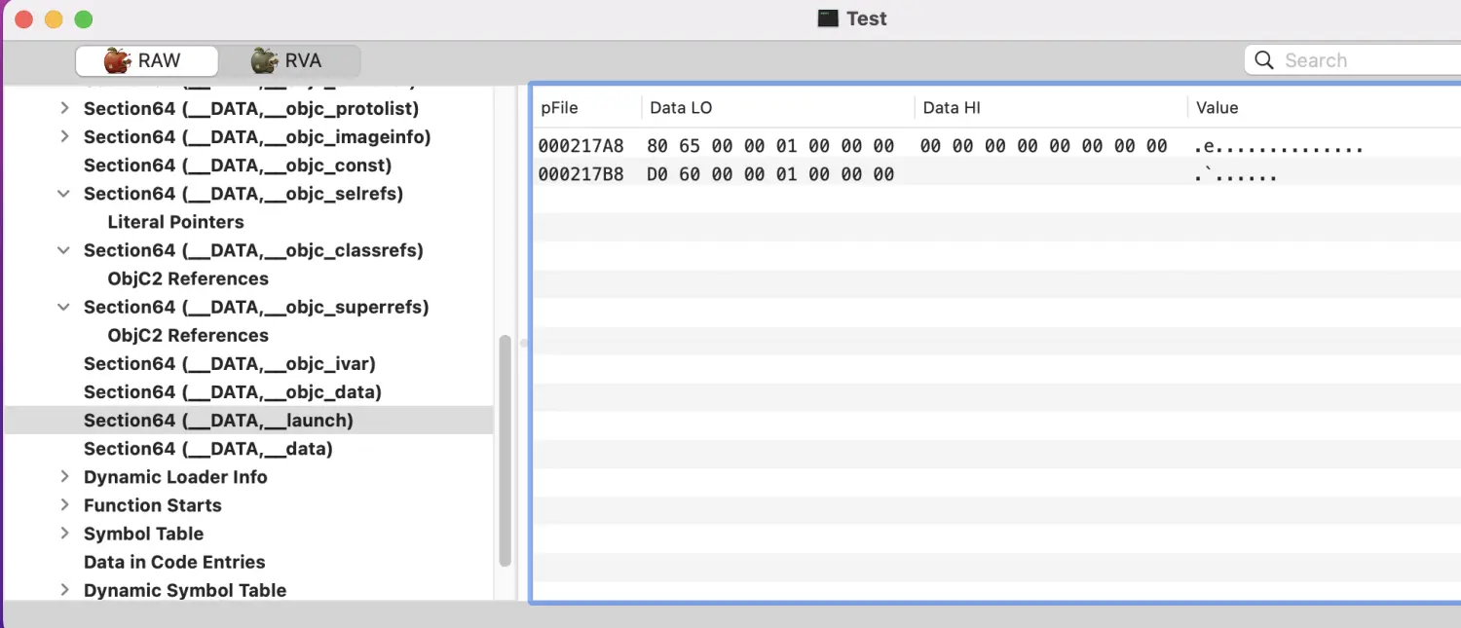This screenshot has width=1461, height=628.
Task: Expand the Symbol Table node
Action: point(64,534)
